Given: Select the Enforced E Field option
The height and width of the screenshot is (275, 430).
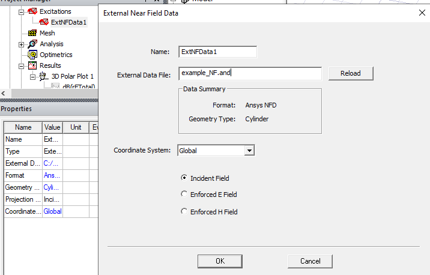Looking at the screenshot, I should pyautogui.click(x=184, y=194).
